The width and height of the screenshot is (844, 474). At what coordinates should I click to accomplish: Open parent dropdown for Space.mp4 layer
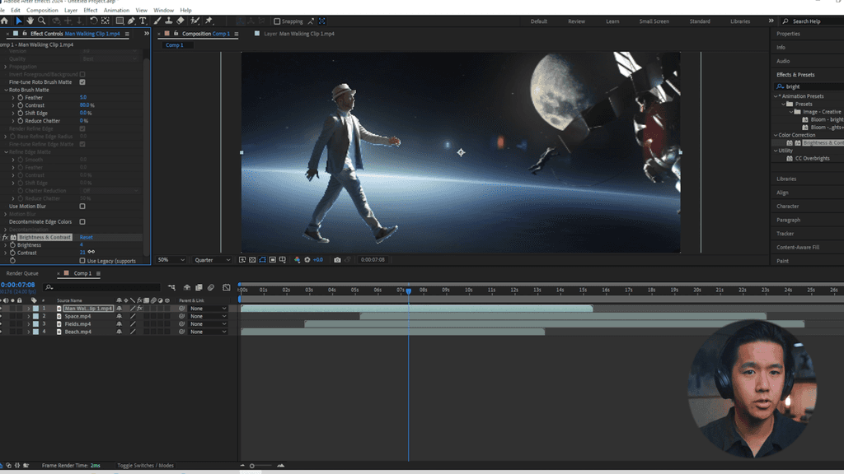pos(208,317)
